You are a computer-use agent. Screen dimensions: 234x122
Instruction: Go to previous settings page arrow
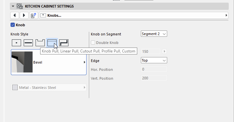[x=14, y=15]
